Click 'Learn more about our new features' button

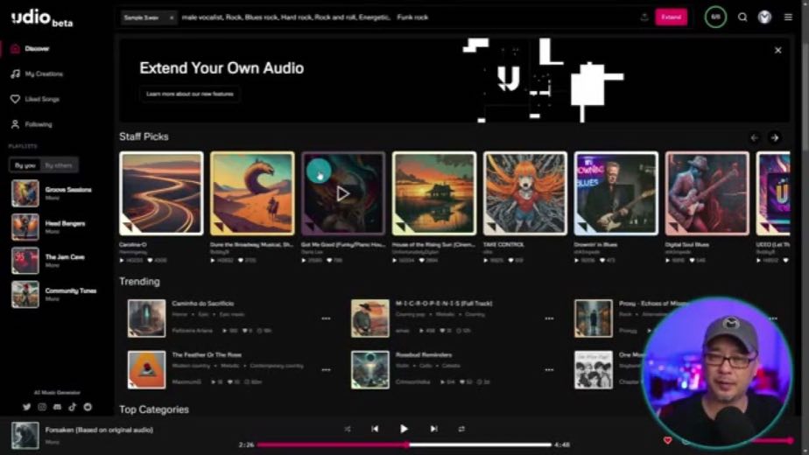coord(190,94)
